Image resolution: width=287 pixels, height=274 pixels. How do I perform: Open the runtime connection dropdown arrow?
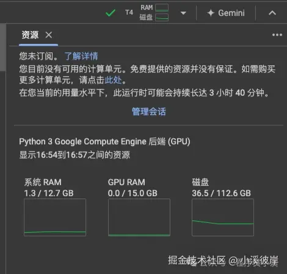pyautogui.click(x=183, y=13)
